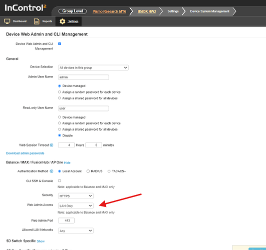The width and height of the screenshot is (266, 250).
Task: Click the session timeout minutes field
Action: tap(94, 145)
